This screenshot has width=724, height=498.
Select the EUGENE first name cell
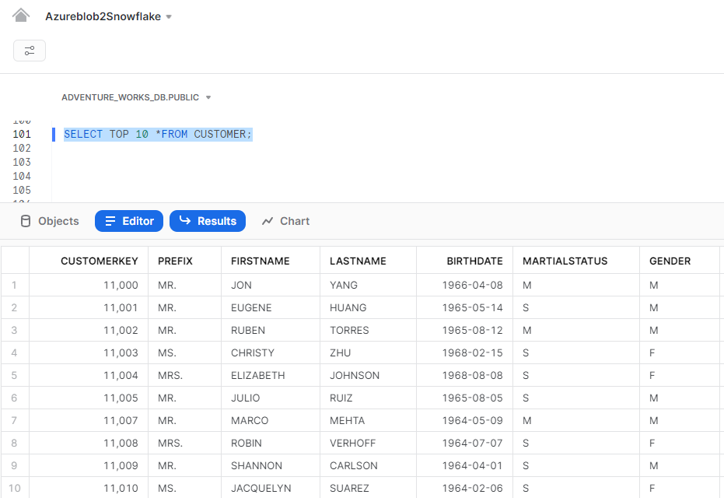[x=271, y=307]
